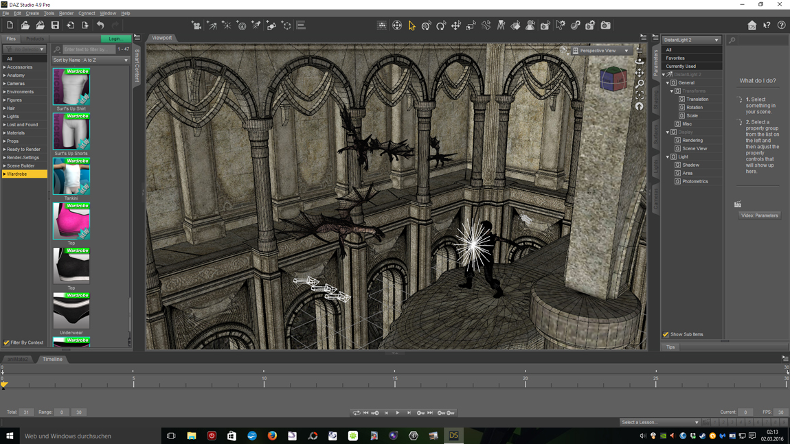Switch to the Products tab
The image size is (790, 444).
click(x=35, y=38)
